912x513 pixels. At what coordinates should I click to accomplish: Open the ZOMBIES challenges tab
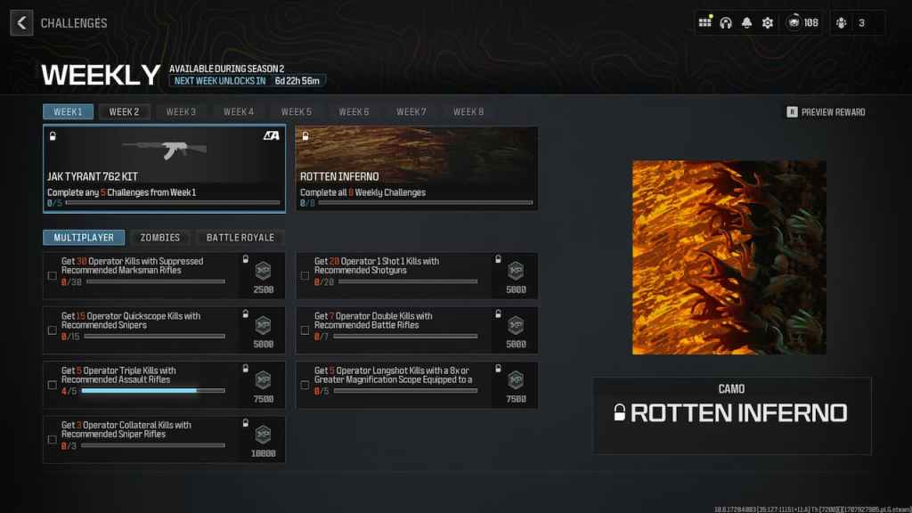click(x=159, y=237)
